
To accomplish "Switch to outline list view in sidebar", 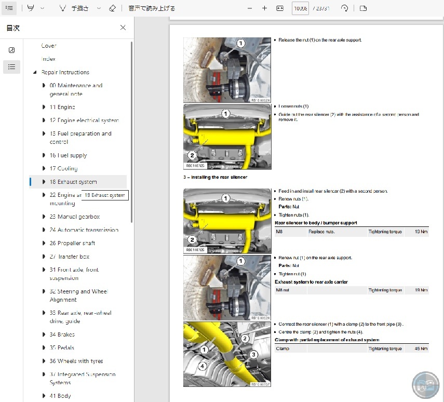I will tap(11, 66).
